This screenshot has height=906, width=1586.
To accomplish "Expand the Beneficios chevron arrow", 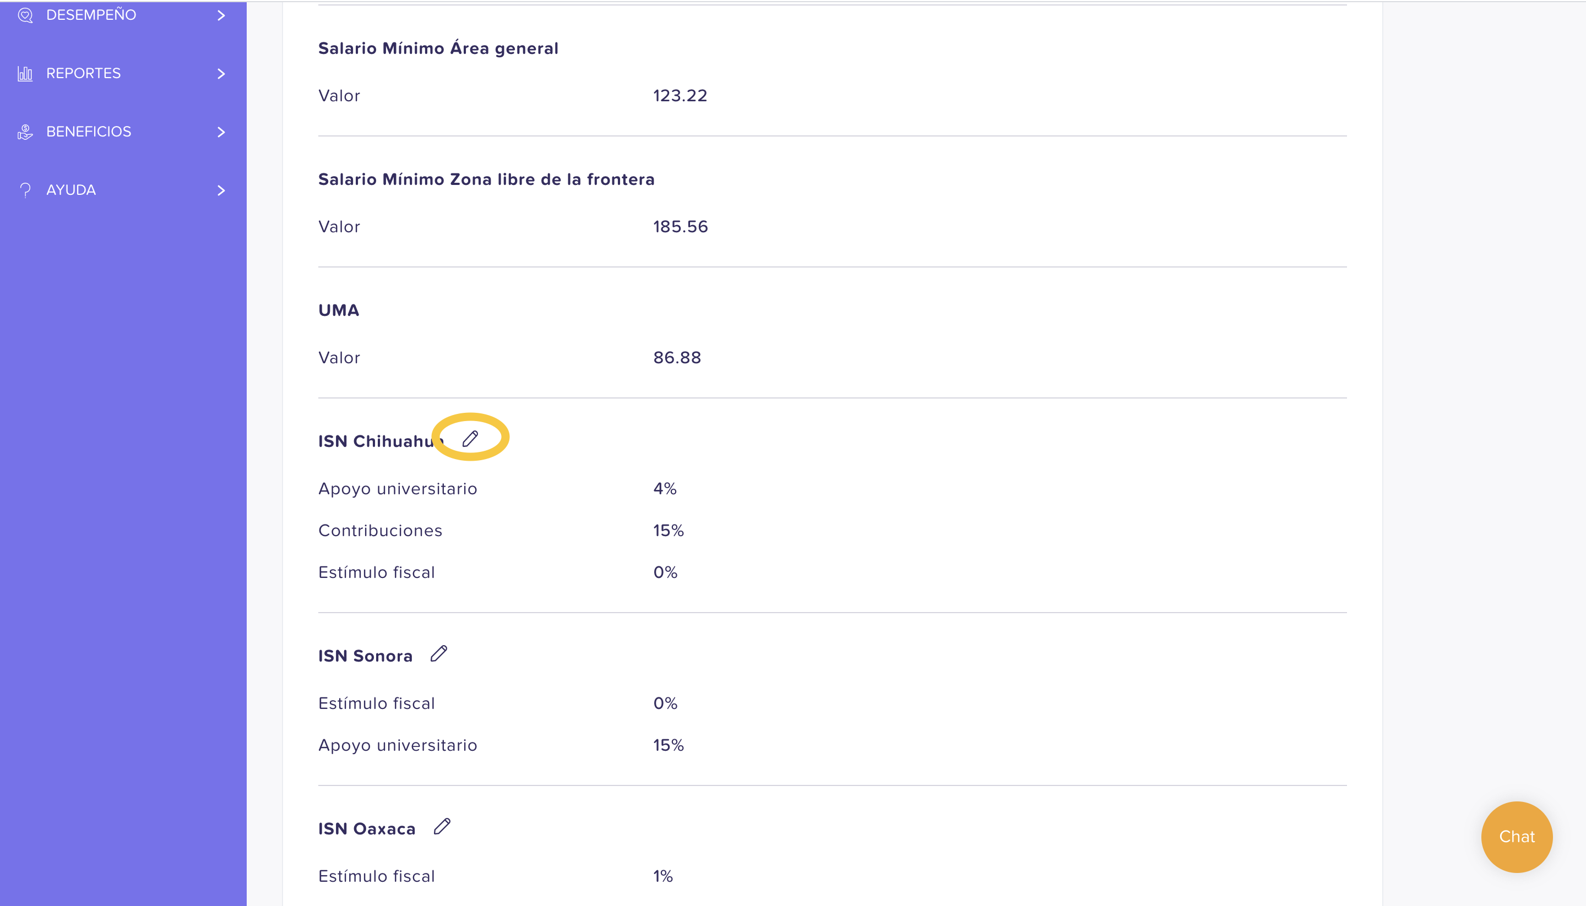I will 221,132.
